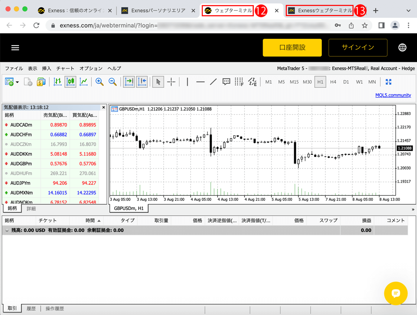The width and height of the screenshot is (417, 315).
Task: Click the サインイン button
Action: click(358, 48)
